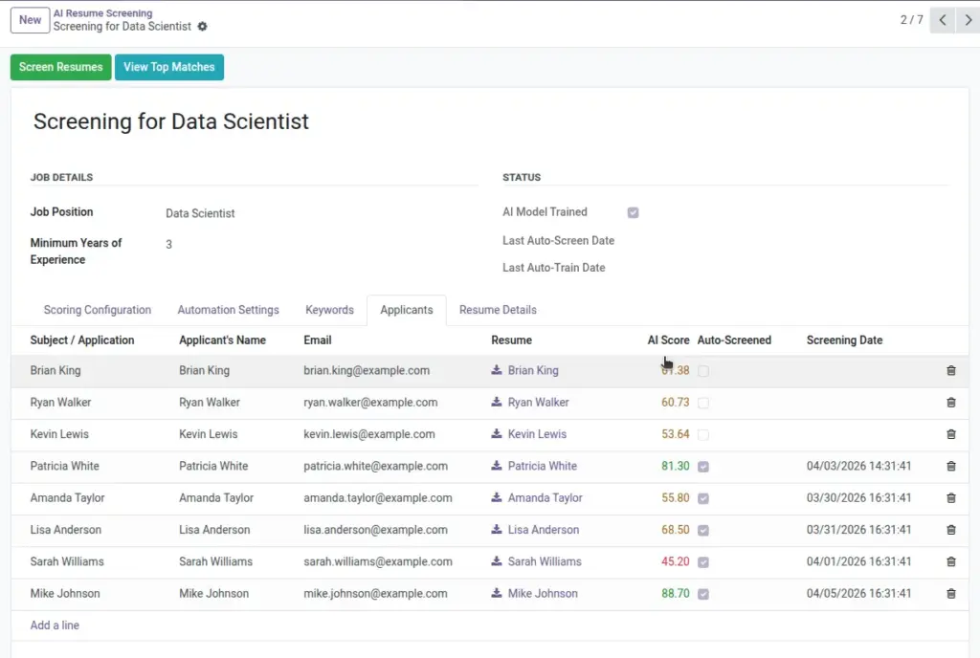Open the gear settings icon beside record title
This screenshot has height=658, width=980.
coord(202,26)
